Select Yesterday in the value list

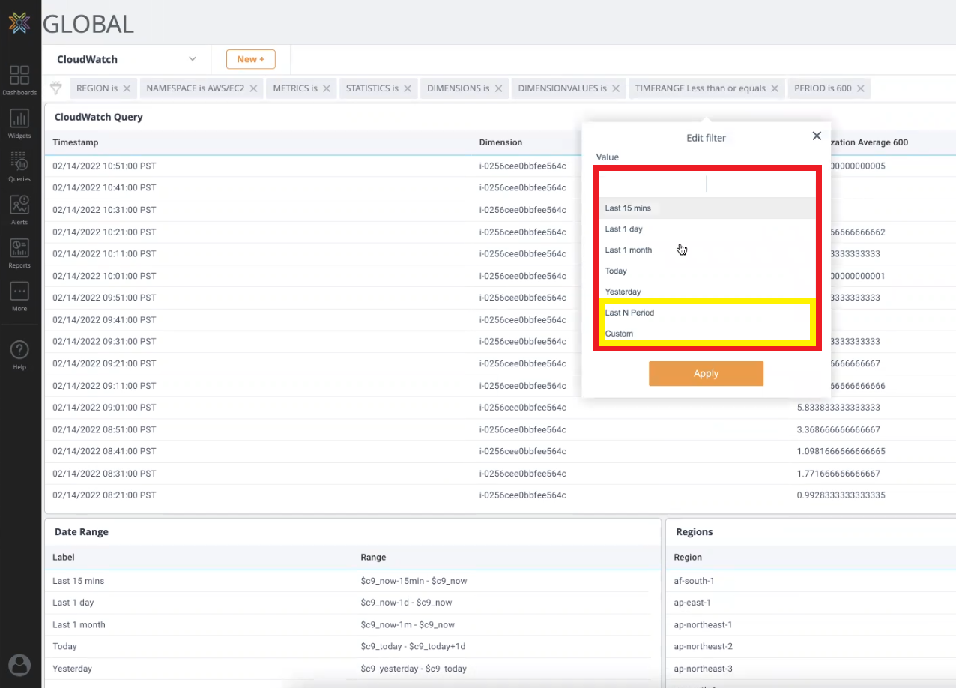click(x=707, y=292)
